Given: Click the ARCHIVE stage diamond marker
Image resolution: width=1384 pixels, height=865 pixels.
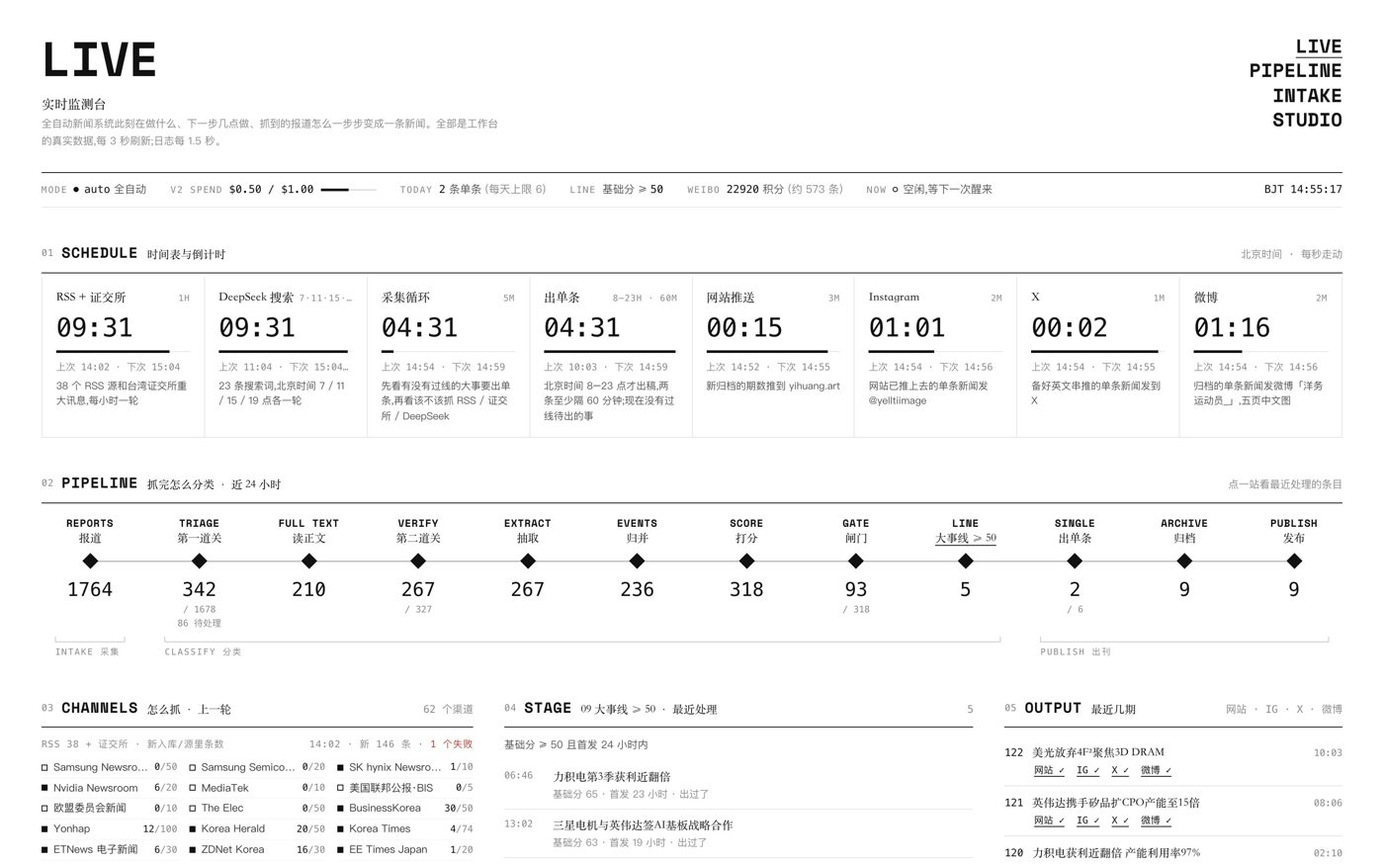Looking at the screenshot, I should [x=1184, y=562].
